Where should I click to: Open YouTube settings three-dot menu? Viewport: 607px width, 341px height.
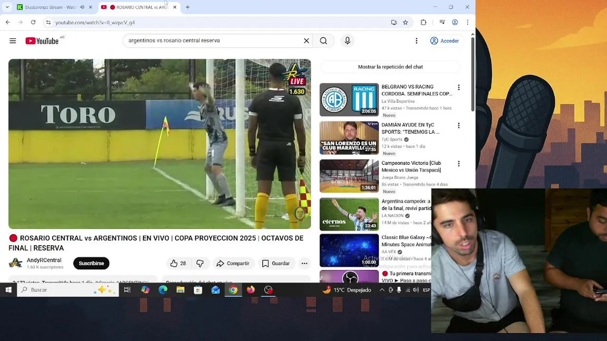click(416, 41)
